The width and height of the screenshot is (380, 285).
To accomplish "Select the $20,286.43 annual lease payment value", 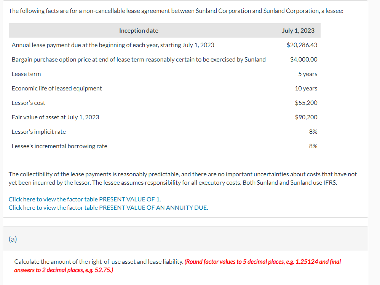I will click(302, 45).
